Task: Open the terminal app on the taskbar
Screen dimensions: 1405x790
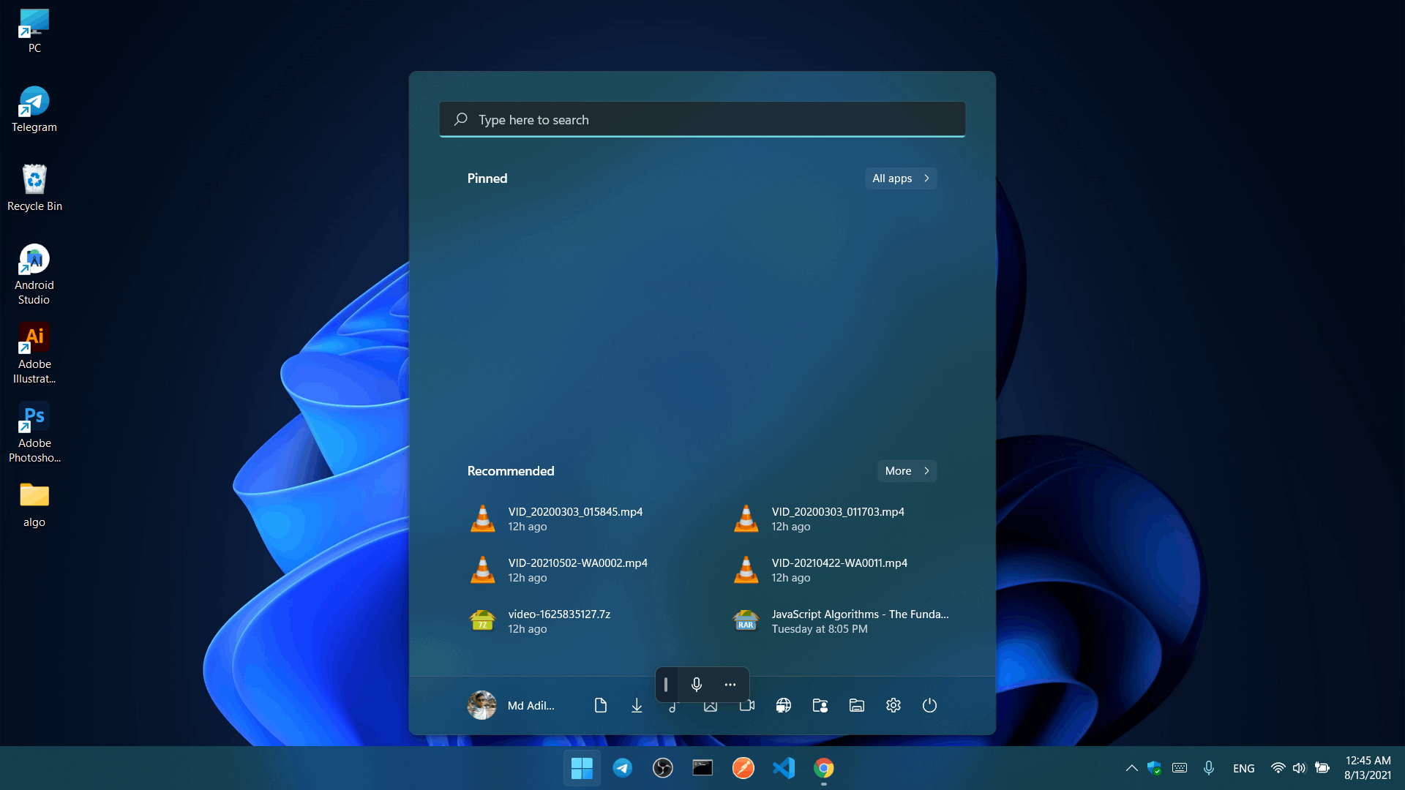Action: (x=702, y=768)
